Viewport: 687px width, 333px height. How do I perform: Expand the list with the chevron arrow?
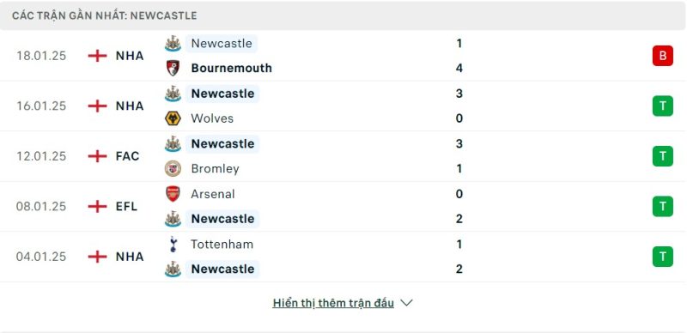pos(406,303)
